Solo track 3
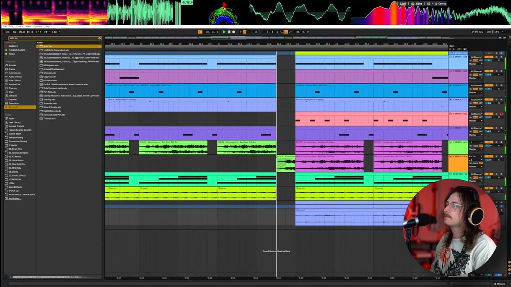 pos(496,71)
